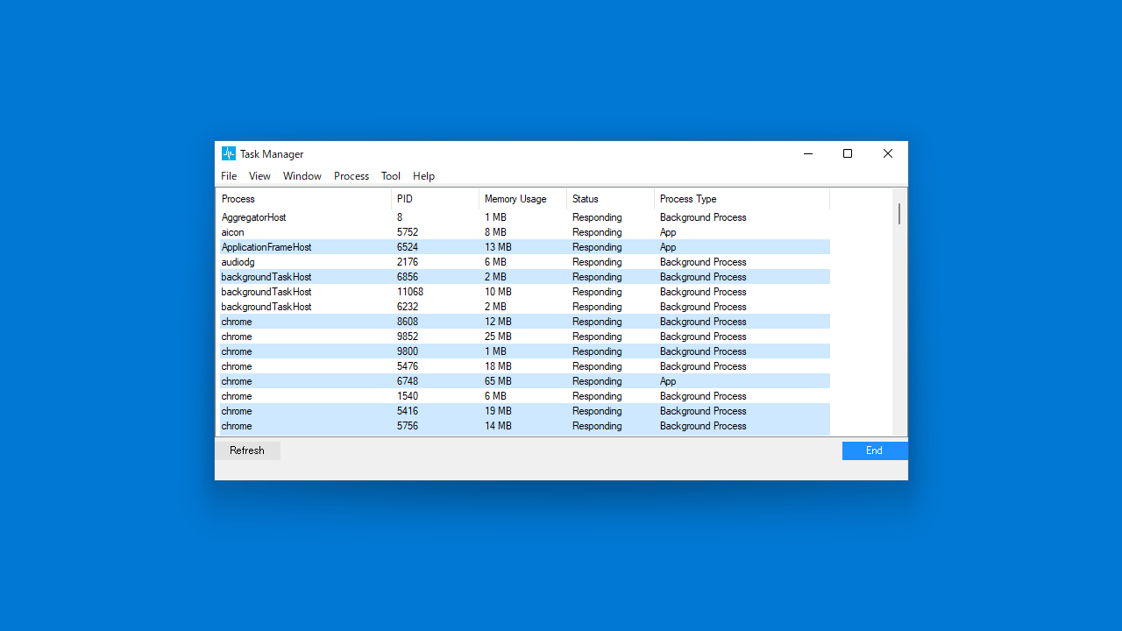Close the Task Manager window

[x=888, y=153]
